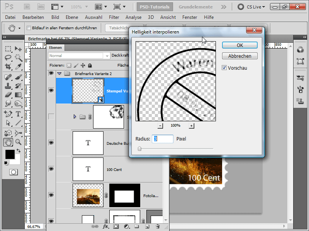Hide Briefmarke Variante 2 group

point(51,73)
